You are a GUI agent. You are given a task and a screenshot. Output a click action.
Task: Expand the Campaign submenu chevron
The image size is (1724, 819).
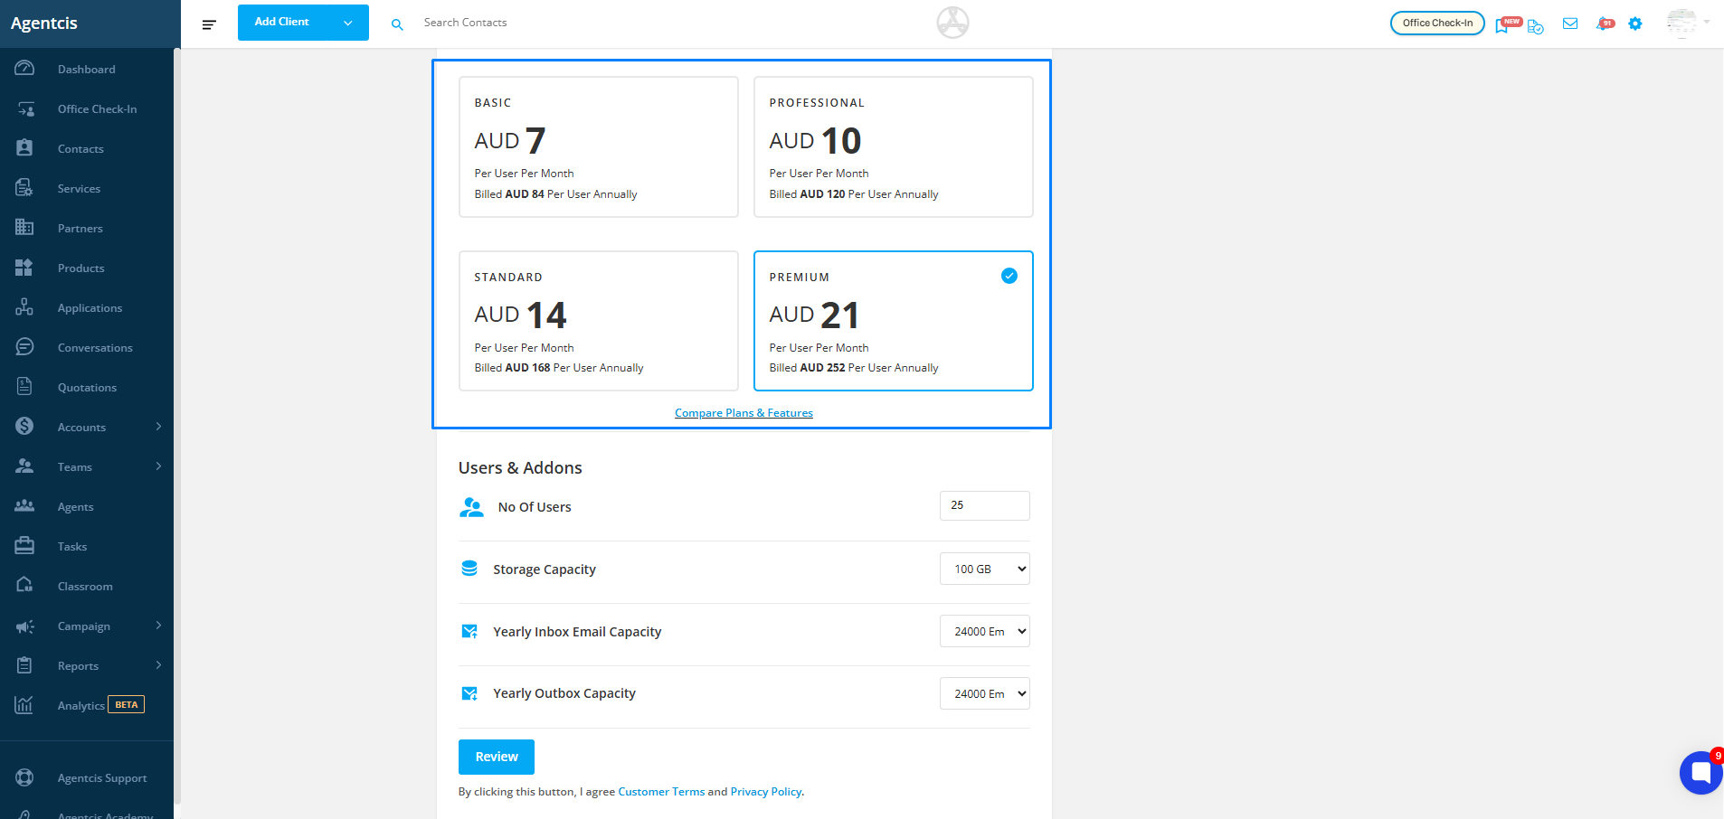(158, 626)
